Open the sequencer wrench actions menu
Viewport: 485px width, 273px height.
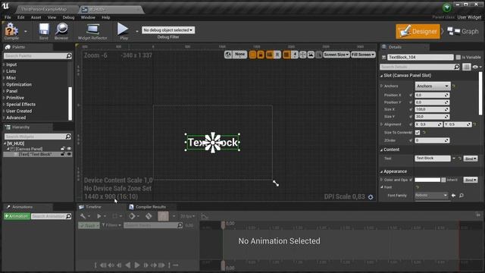click(x=84, y=216)
